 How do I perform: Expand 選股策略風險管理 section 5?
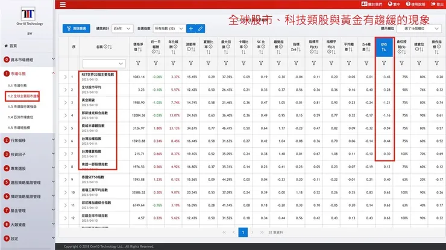[x=28, y=183]
